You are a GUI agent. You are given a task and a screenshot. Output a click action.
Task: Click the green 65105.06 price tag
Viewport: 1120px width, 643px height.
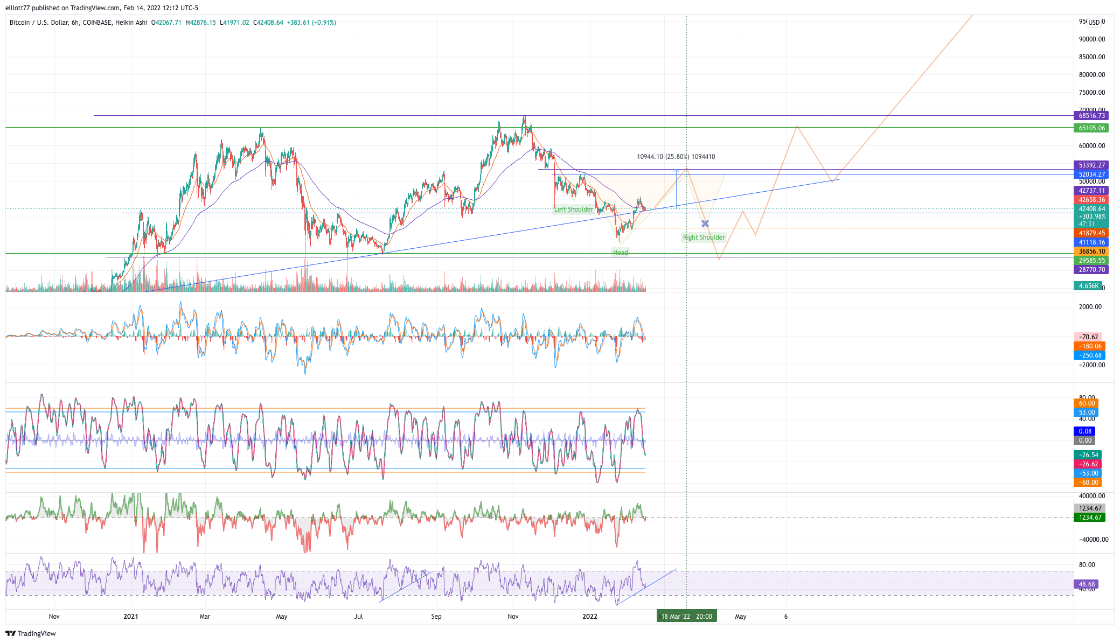(1091, 128)
